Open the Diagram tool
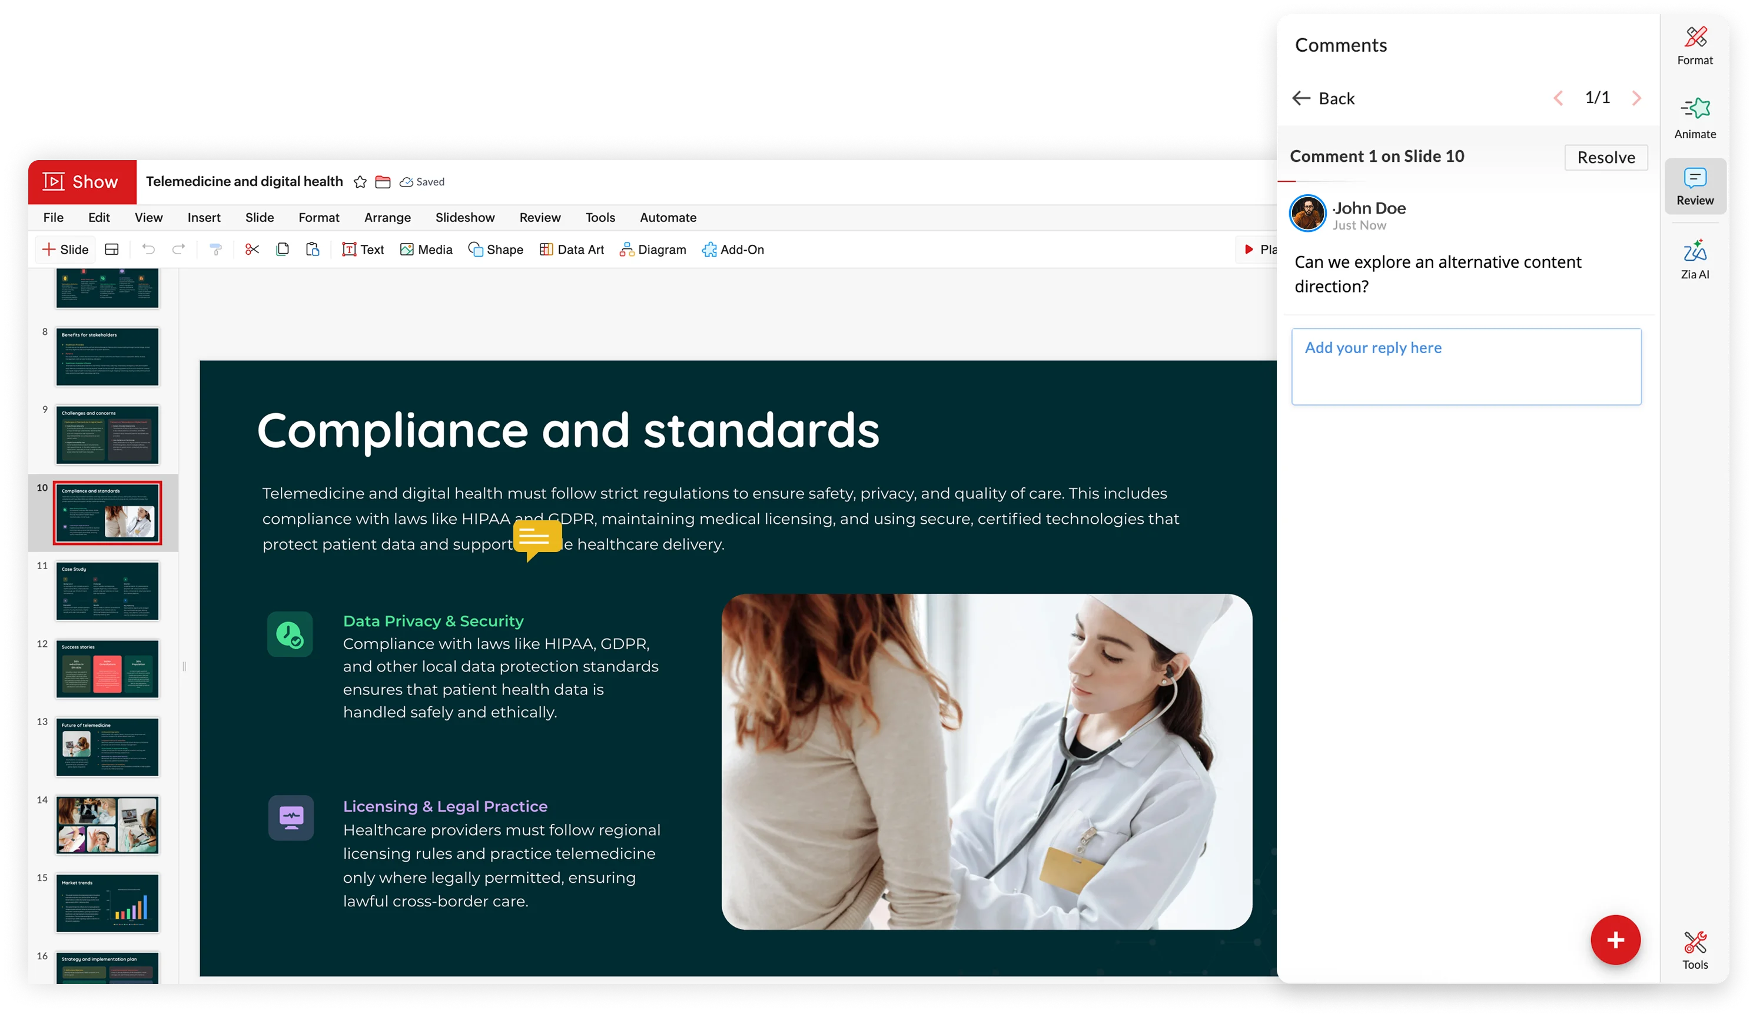The width and height of the screenshot is (1753, 1017). point(652,250)
